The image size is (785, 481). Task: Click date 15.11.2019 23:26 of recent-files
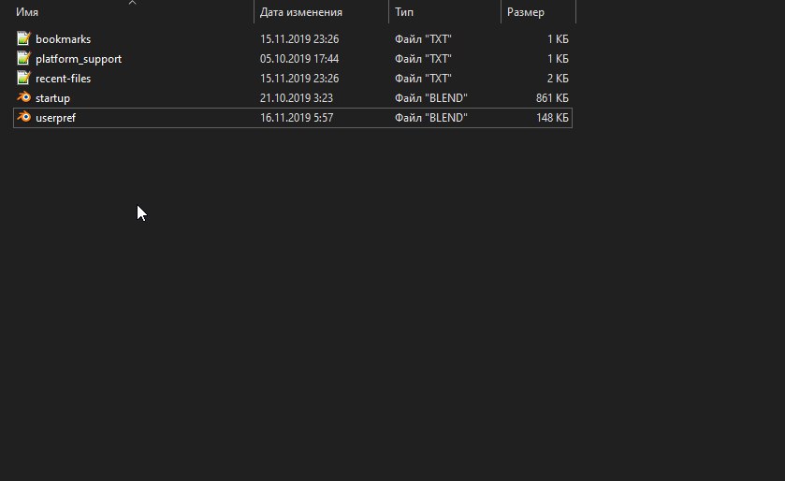tap(299, 78)
